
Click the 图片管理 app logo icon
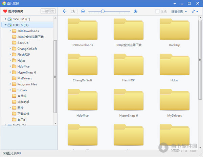4,3
